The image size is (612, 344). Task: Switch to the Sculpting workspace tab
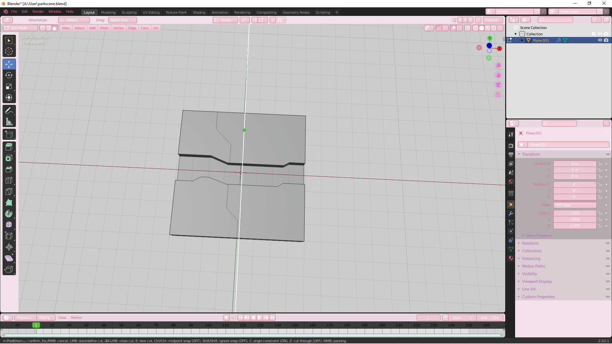129,12
